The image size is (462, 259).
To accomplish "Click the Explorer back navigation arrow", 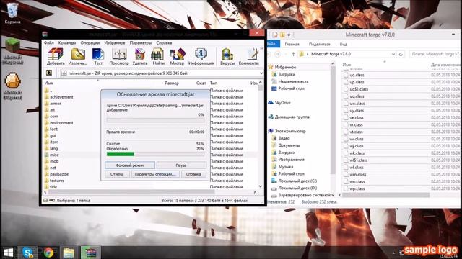I will (x=269, y=54).
